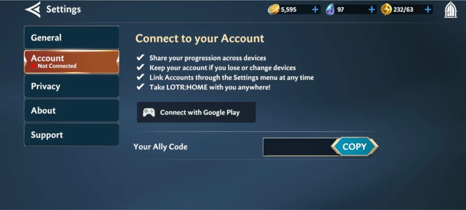
Task: Go to the Support tab
Action: (71, 135)
